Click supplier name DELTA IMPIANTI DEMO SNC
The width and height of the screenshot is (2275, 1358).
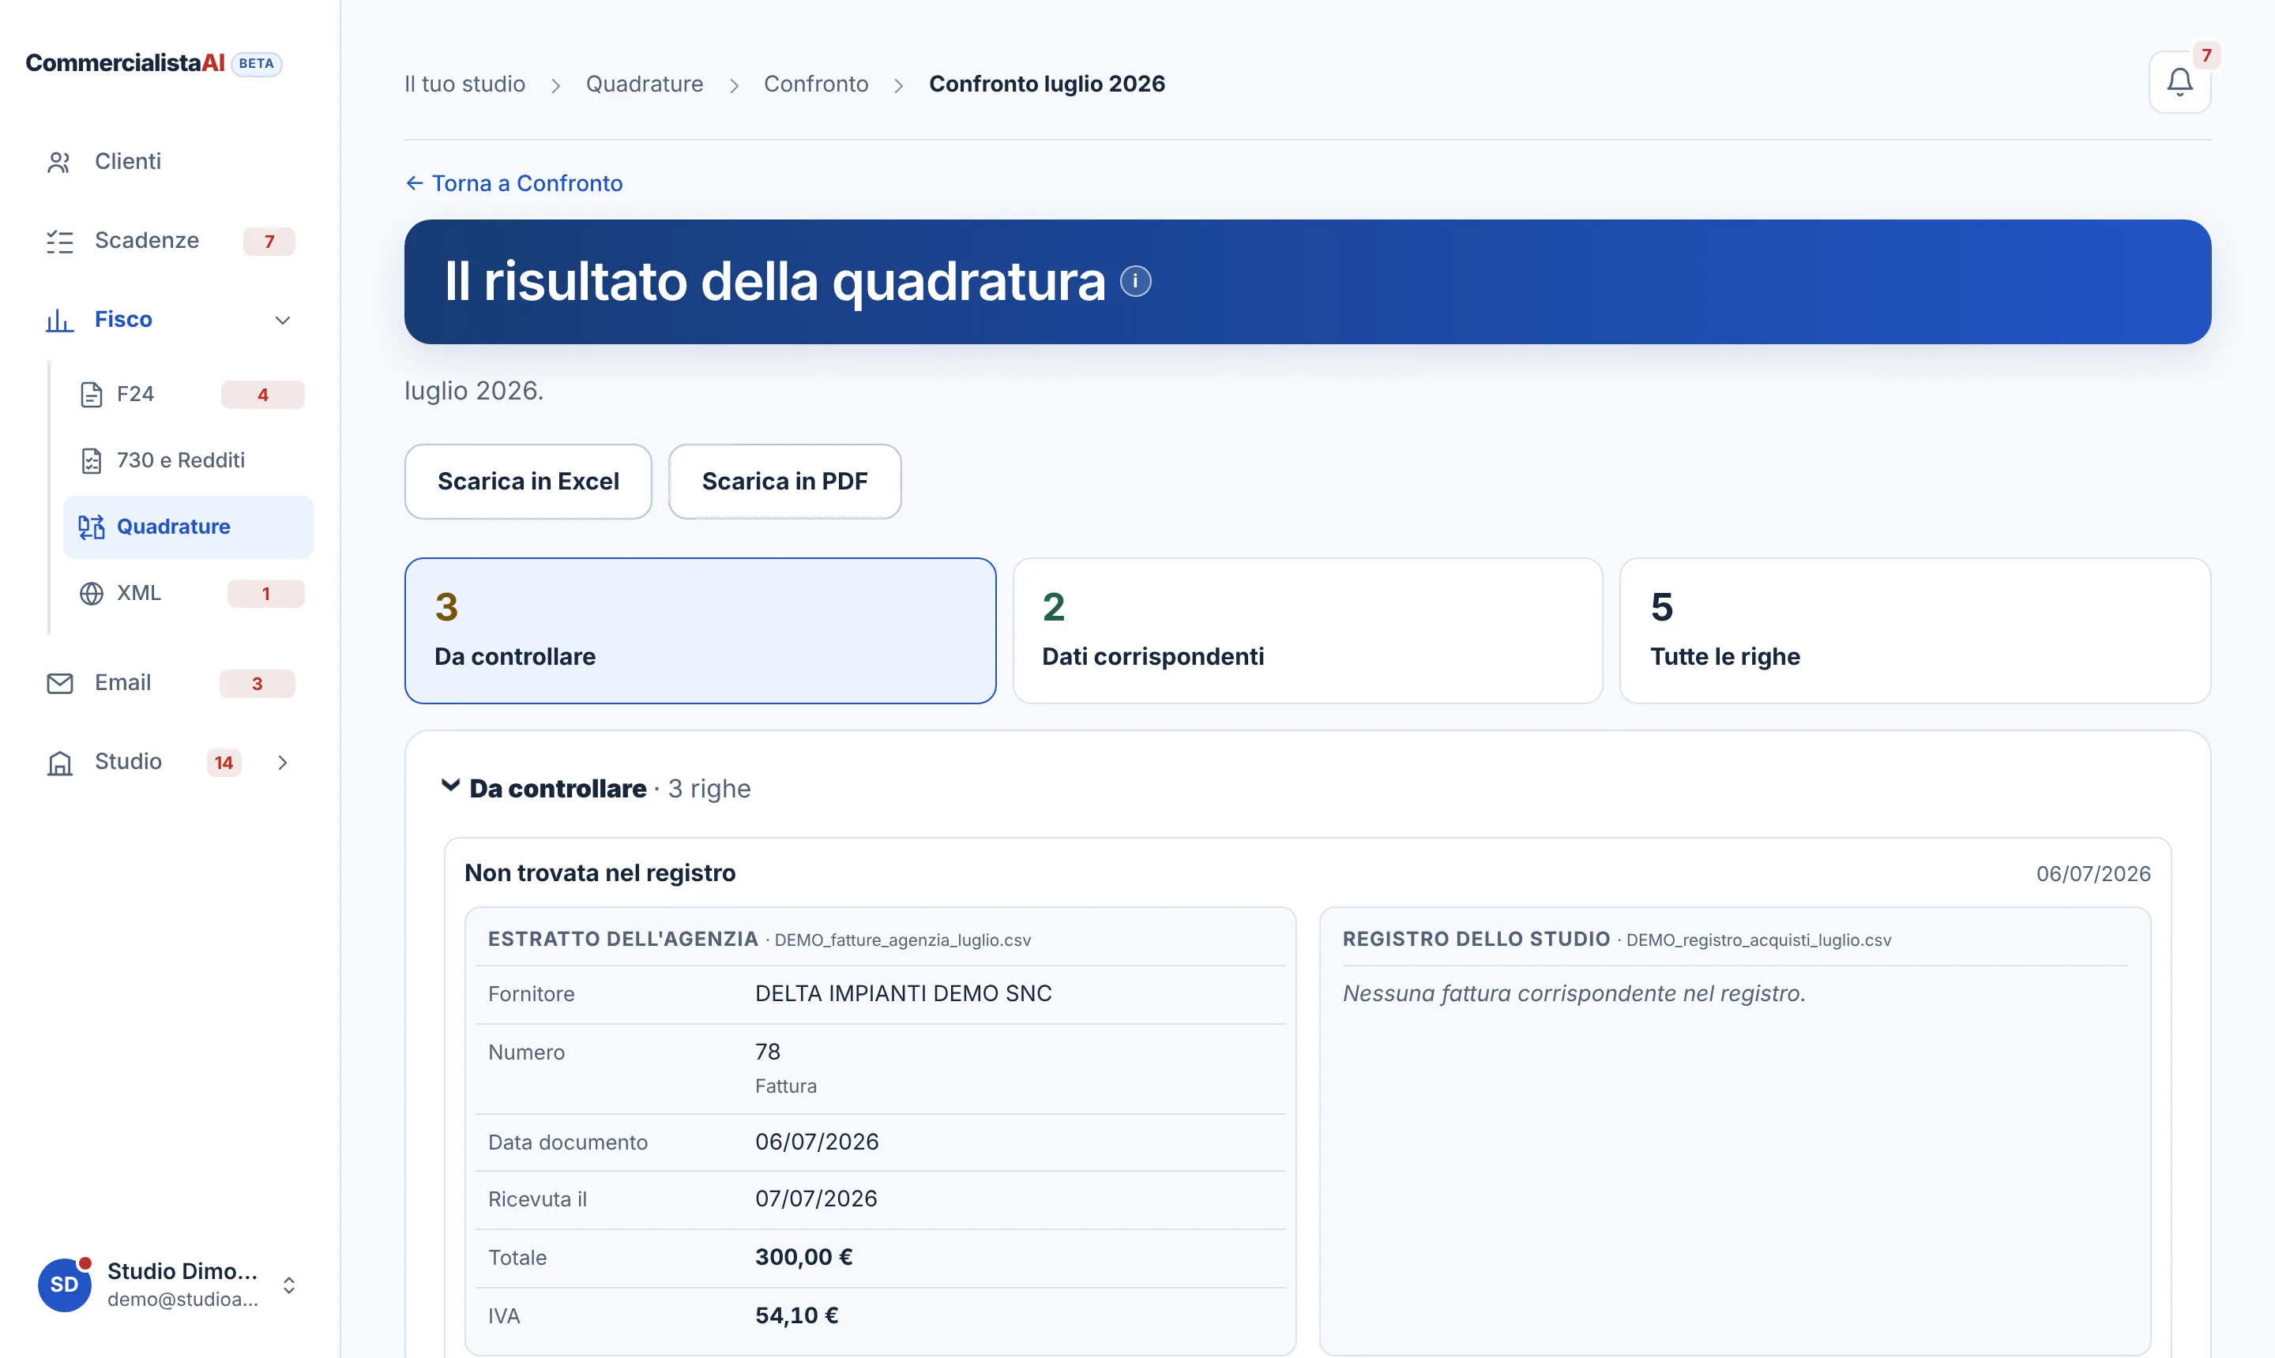tap(904, 994)
